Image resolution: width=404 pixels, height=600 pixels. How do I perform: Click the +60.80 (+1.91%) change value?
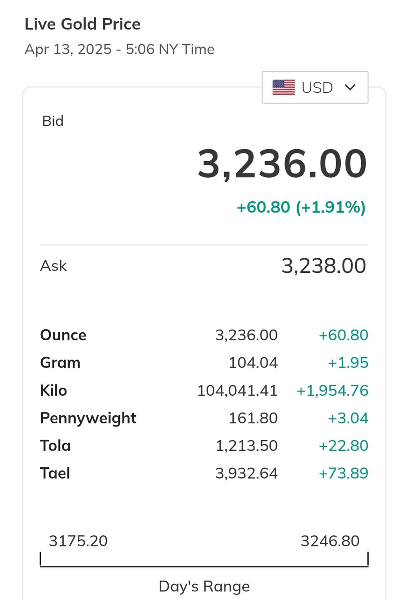tap(301, 207)
